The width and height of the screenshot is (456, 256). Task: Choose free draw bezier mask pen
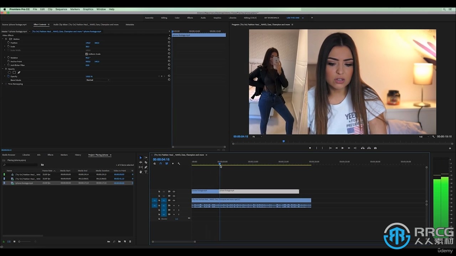tap(19, 73)
